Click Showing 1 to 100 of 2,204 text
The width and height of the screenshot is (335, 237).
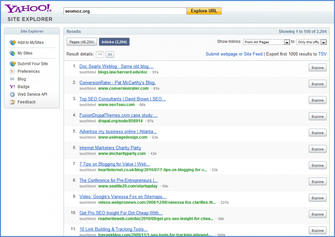(x=303, y=31)
